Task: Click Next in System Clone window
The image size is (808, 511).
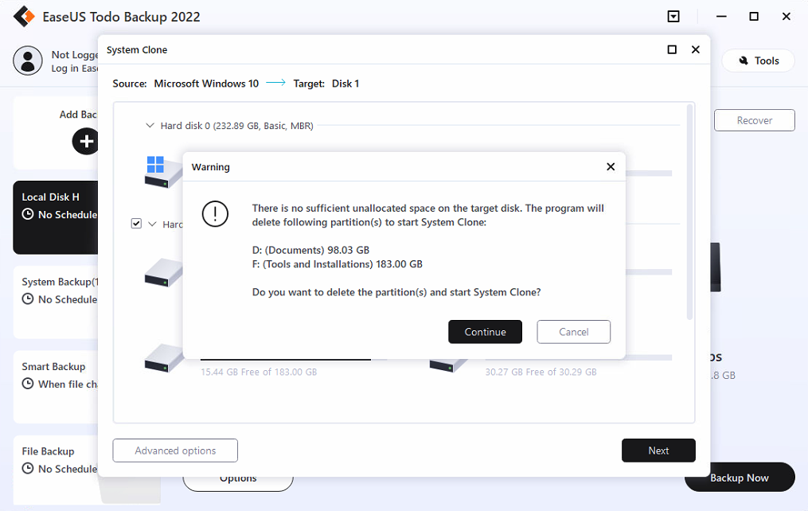Action: pos(658,451)
